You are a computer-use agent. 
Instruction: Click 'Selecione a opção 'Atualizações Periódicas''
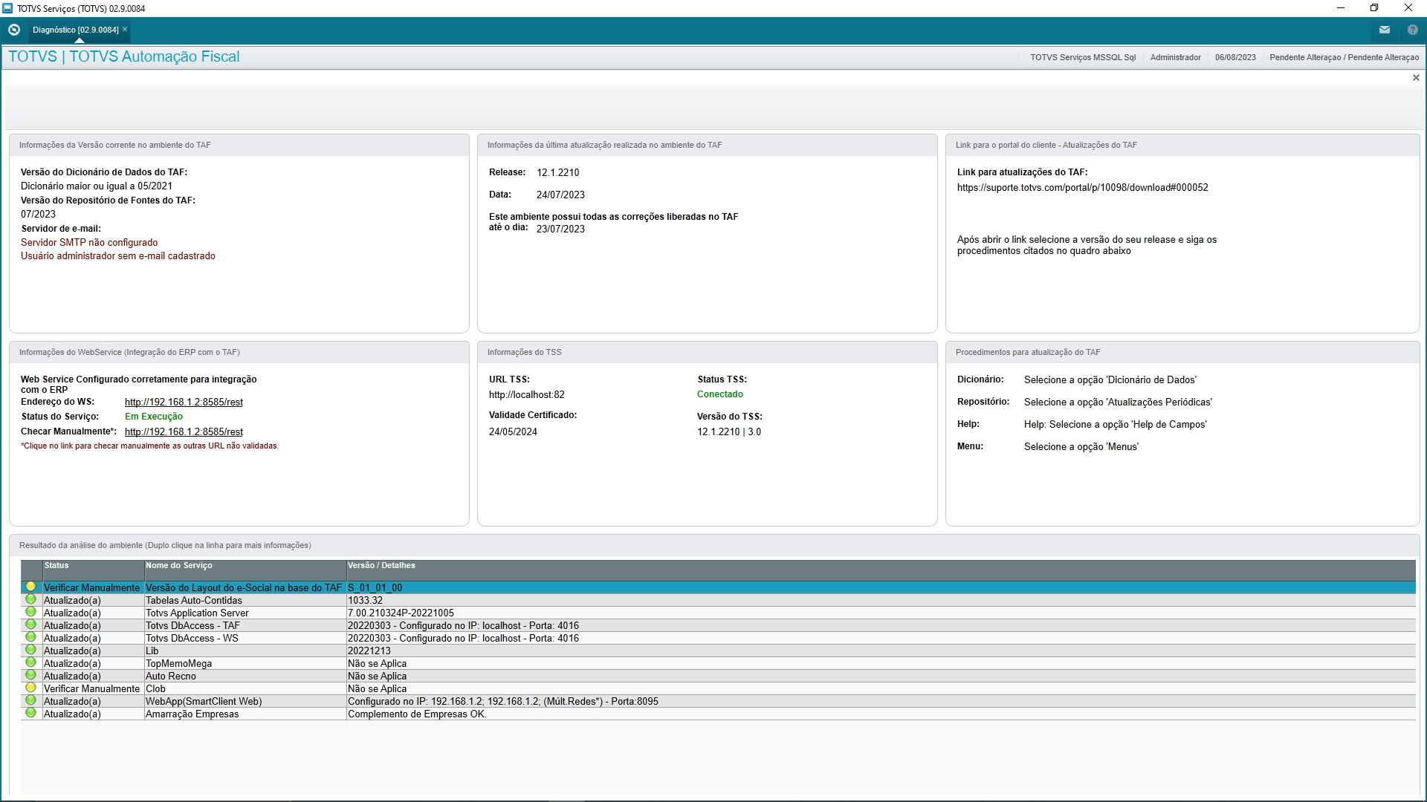(x=1118, y=402)
